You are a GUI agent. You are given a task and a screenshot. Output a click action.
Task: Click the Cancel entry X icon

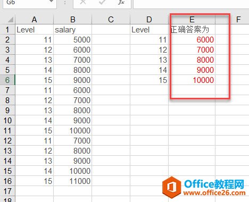click(x=83, y=2)
